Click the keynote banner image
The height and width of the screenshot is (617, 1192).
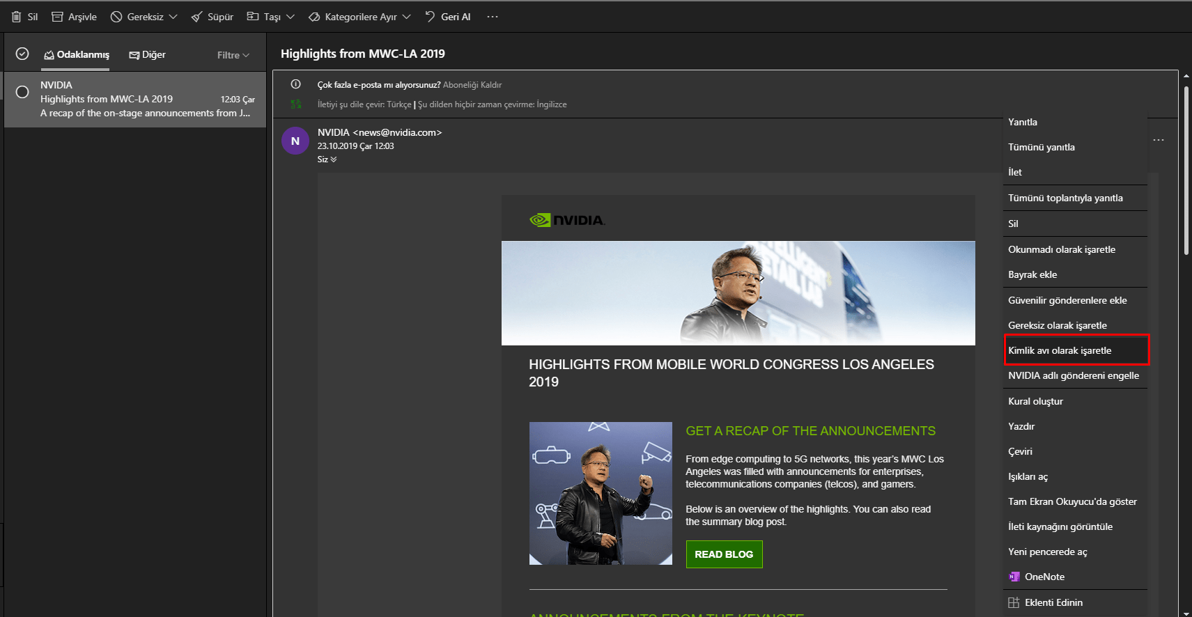(738, 292)
